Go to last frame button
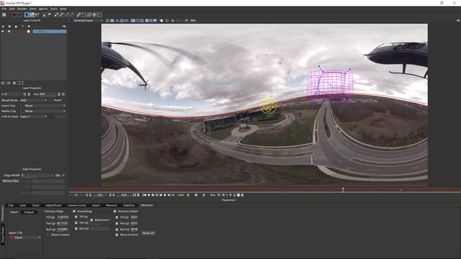This screenshot has width=461, height=259. click(x=169, y=195)
